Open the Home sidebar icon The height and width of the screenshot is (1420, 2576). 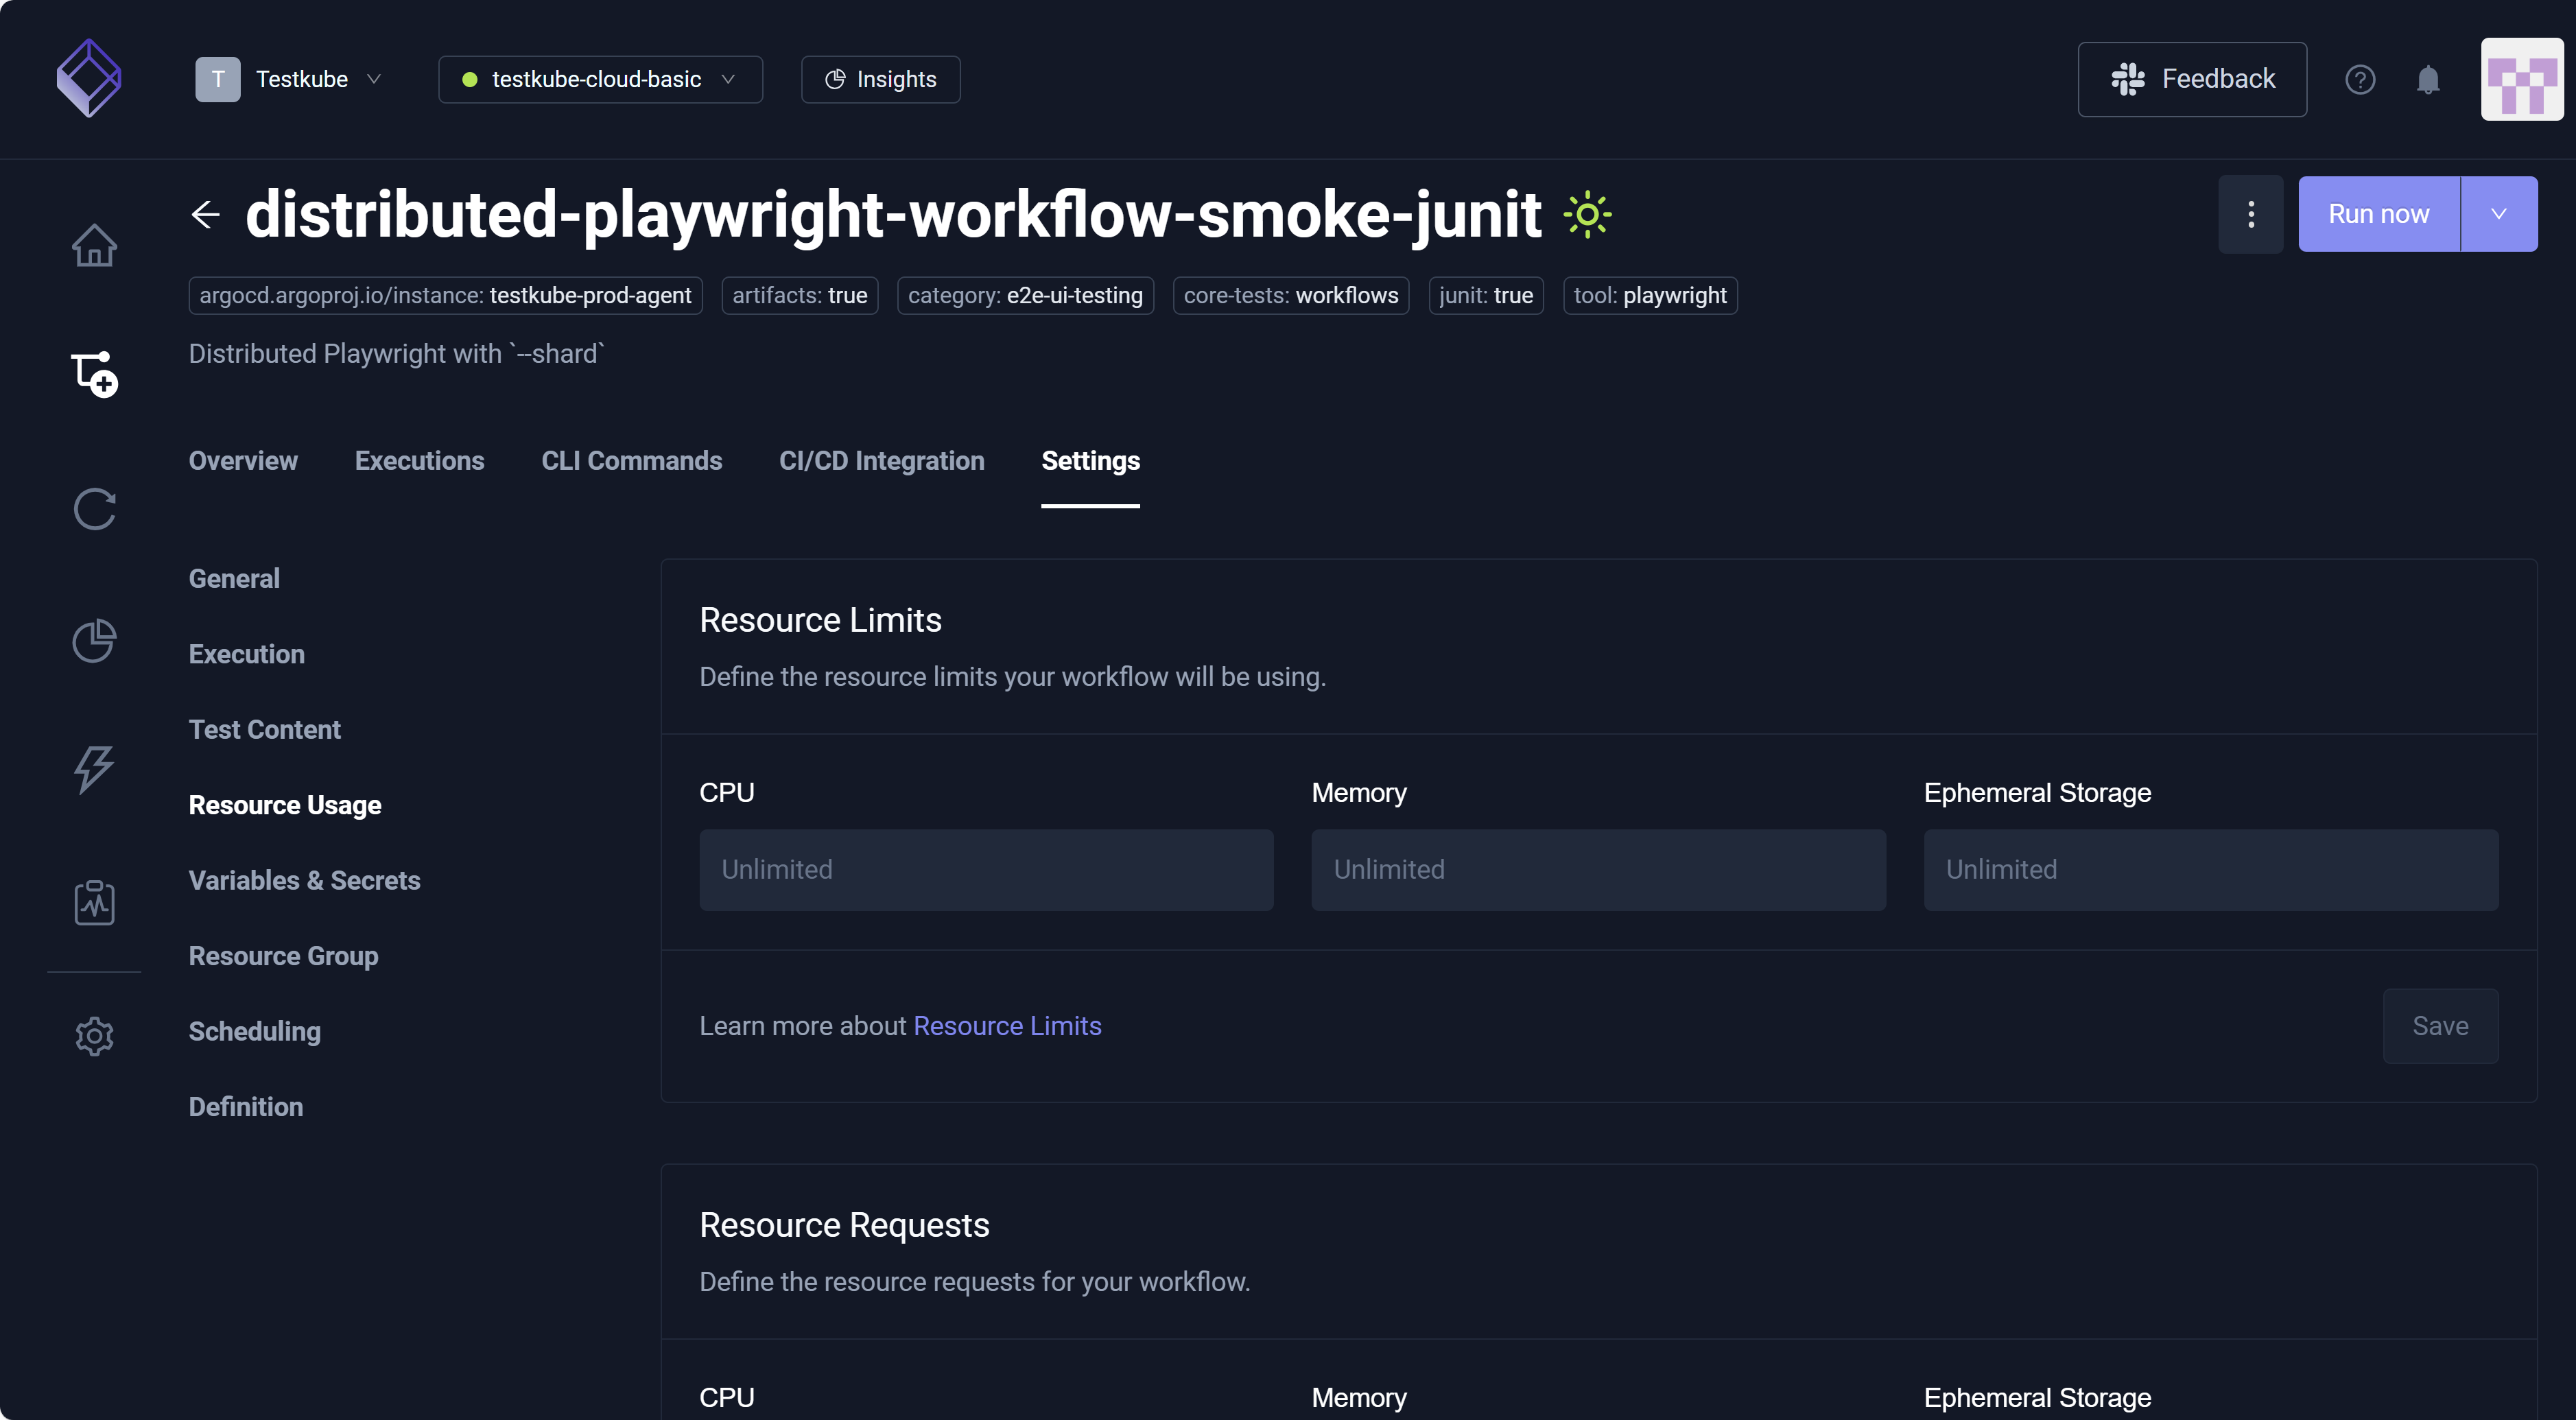point(94,245)
